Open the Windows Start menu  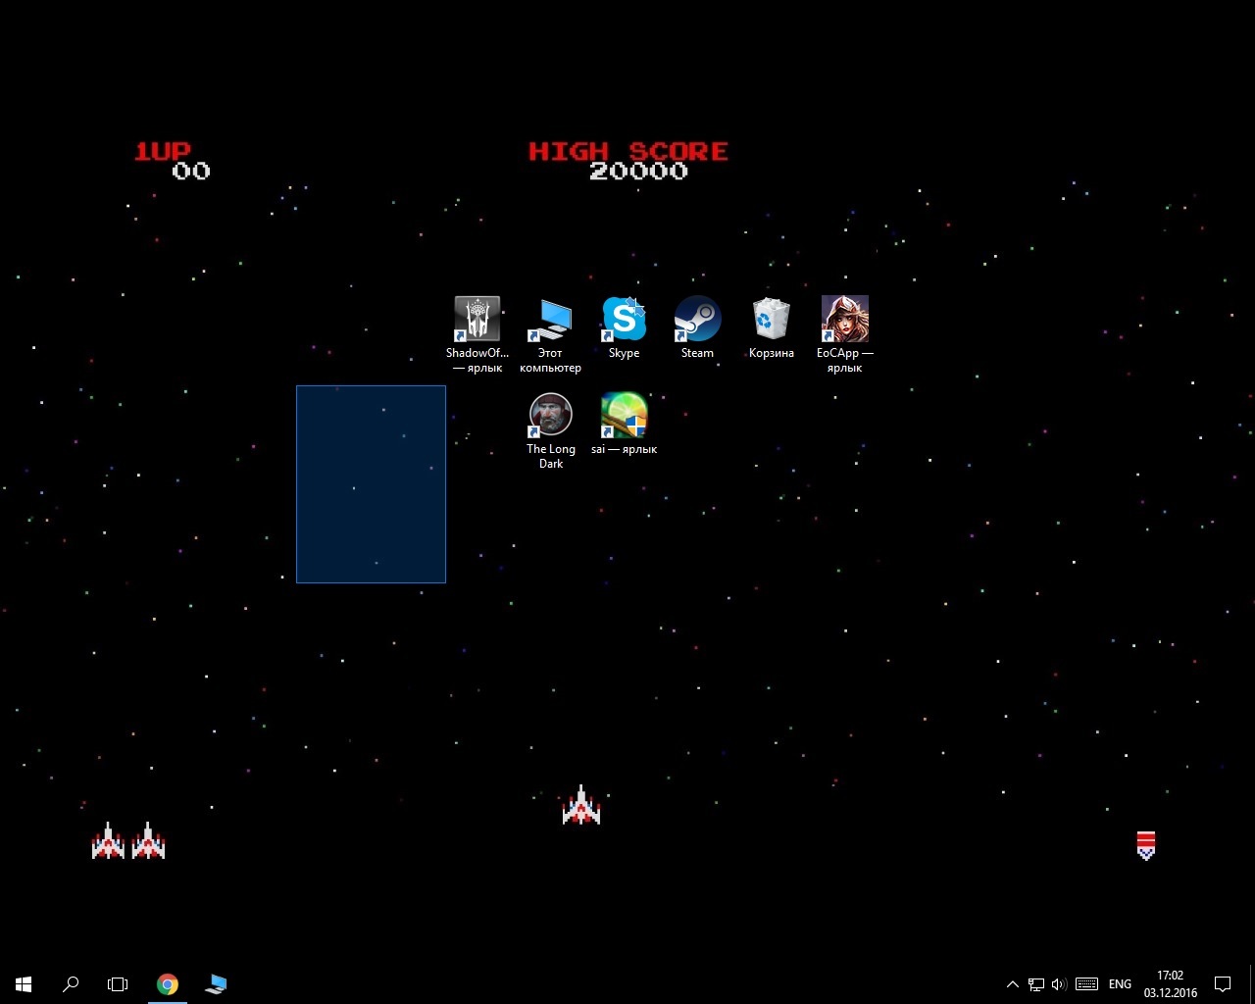(x=24, y=983)
